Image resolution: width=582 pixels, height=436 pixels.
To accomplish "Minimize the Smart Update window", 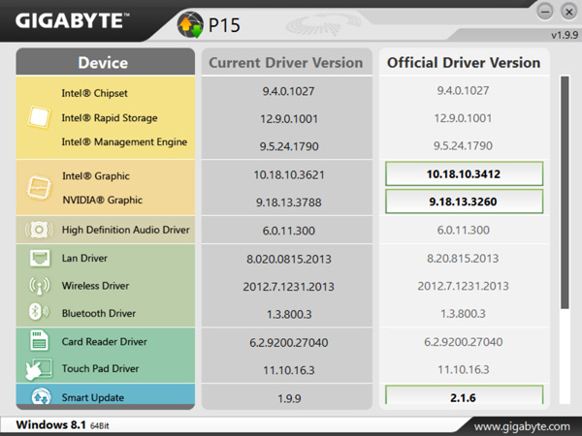I will [545, 12].
